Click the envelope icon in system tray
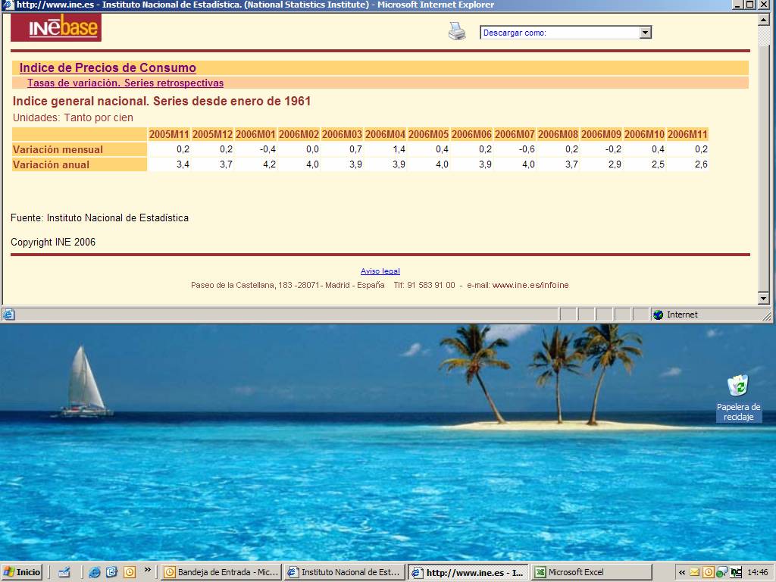This screenshot has width=776, height=582. (x=695, y=572)
